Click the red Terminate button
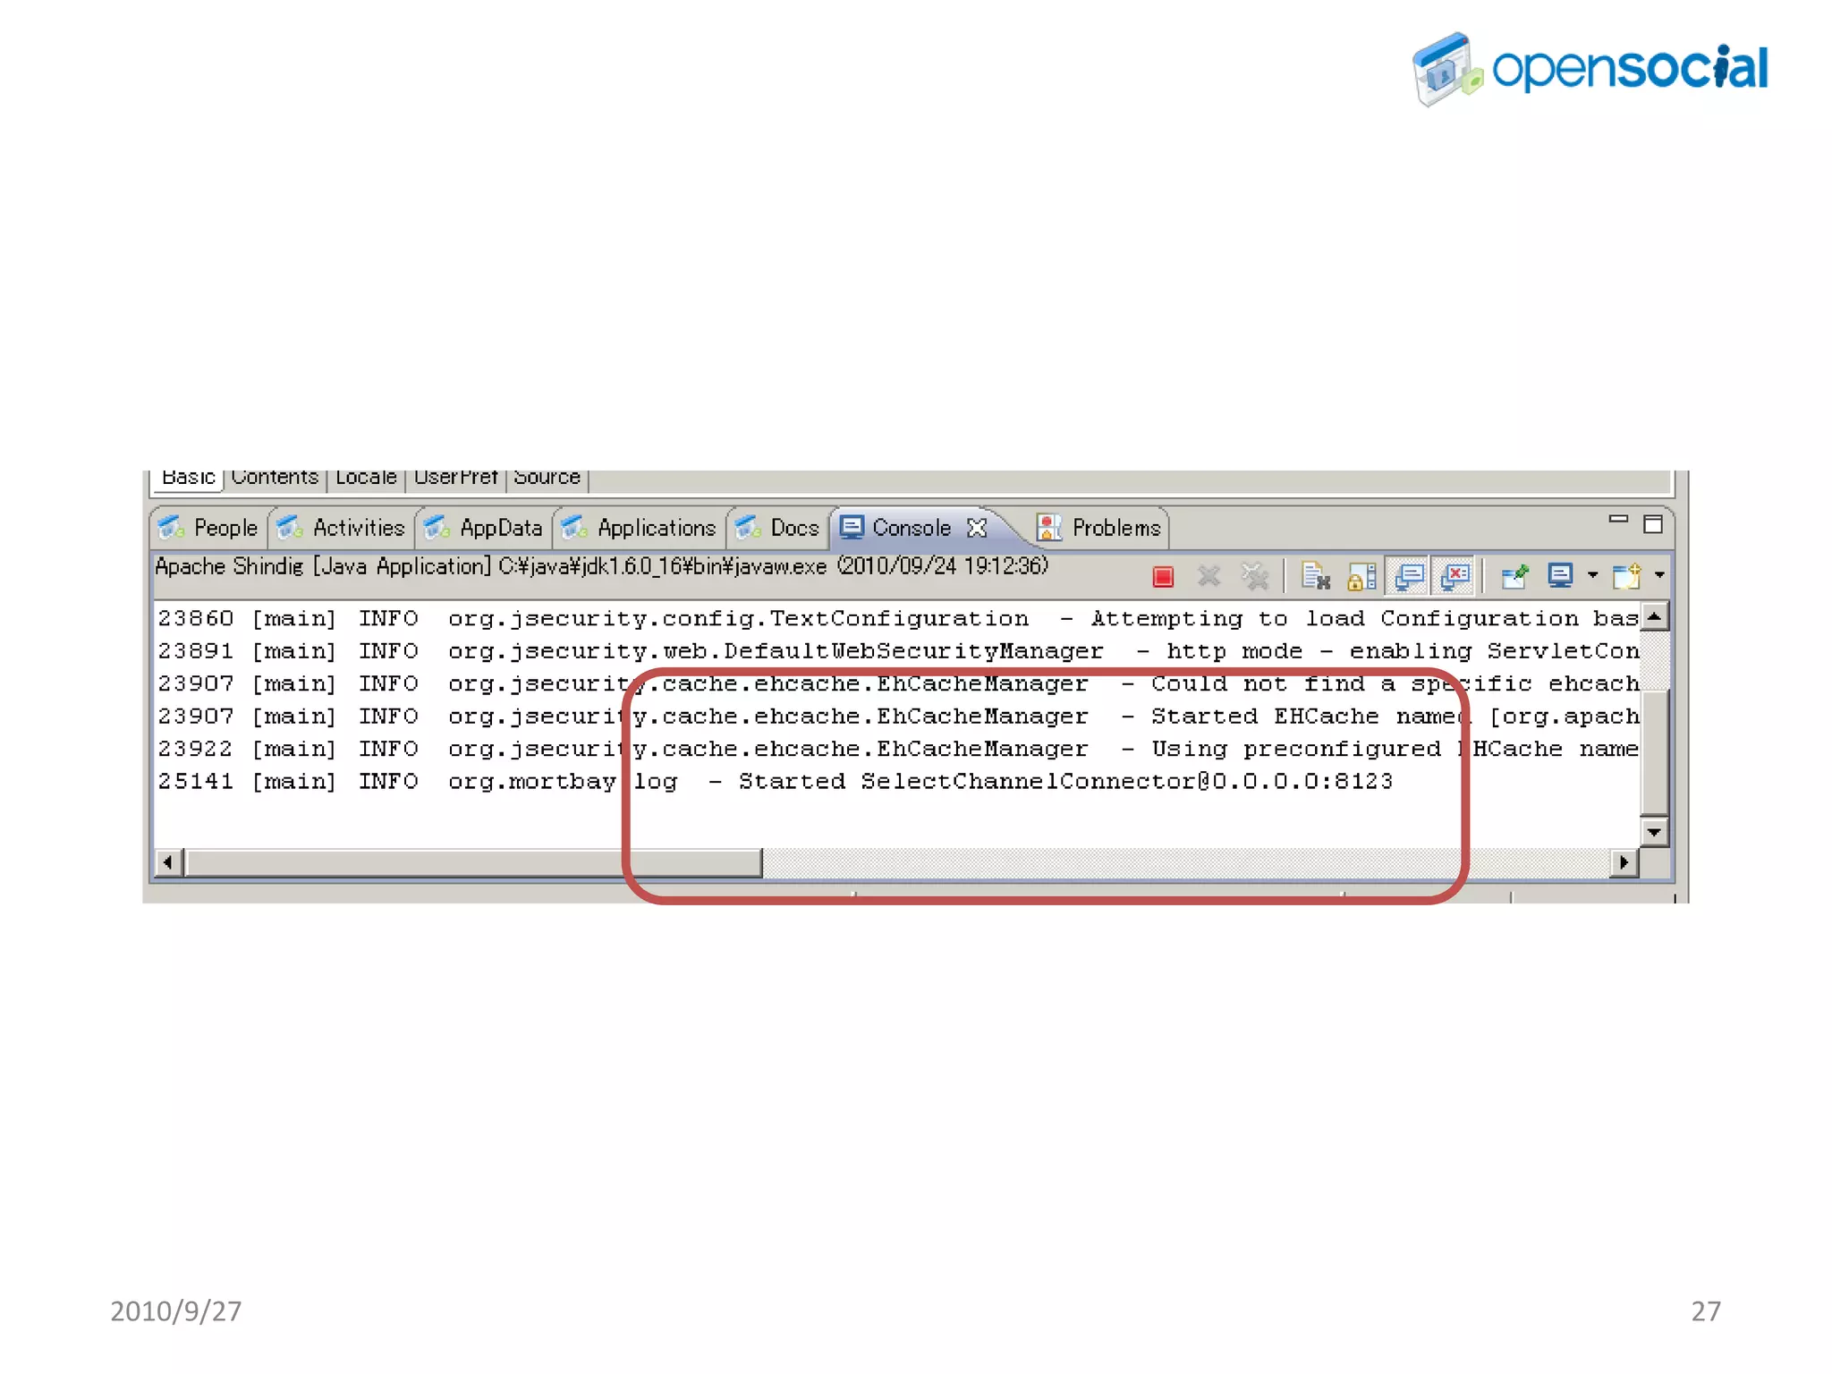 pyautogui.click(x=1163, y=577)
